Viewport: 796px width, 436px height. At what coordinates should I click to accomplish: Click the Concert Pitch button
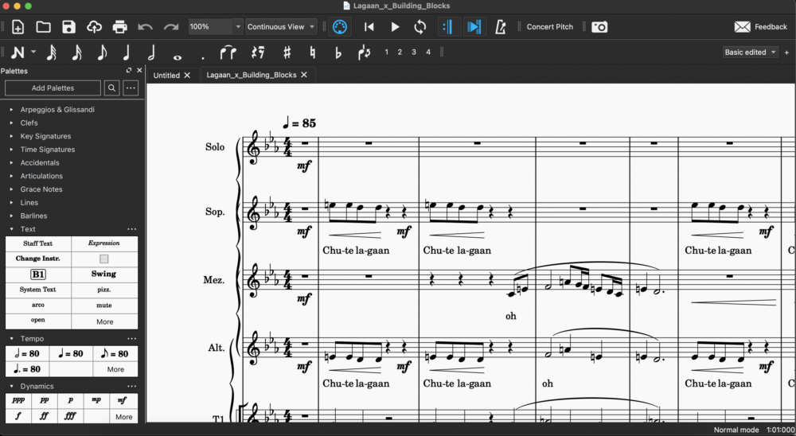coord(550,27)
